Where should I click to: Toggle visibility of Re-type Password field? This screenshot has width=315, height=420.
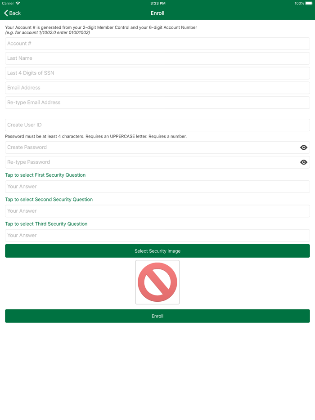pyautogui.click(x=303, y=162)
